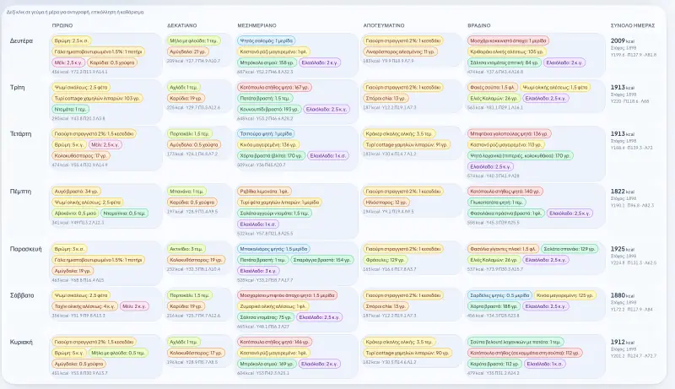The width and height of the screenshot is (675, 389).
Task: Select the Κολοκυθόσπορος 17 γρ. chip on Wednesday
Action: point(80,156)
